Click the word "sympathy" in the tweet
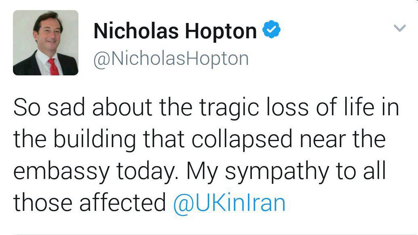 [x=277, y=172]
